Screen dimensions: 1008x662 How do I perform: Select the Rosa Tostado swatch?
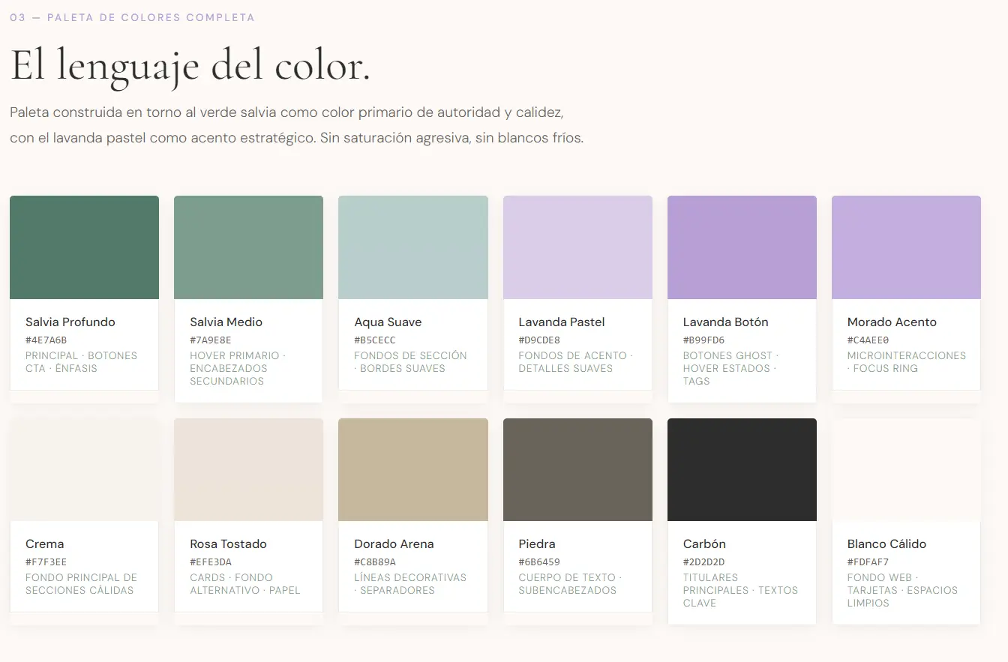coord(248,469)
